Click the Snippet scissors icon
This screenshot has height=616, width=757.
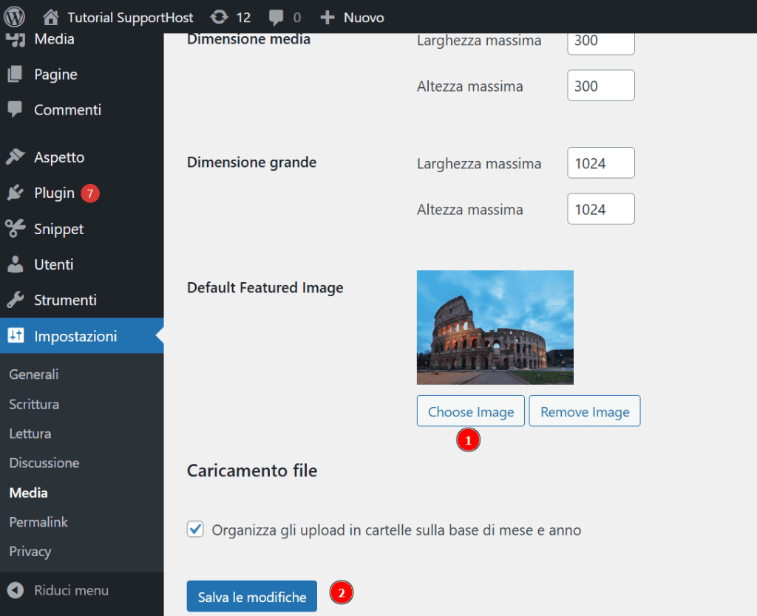point(15,229)
